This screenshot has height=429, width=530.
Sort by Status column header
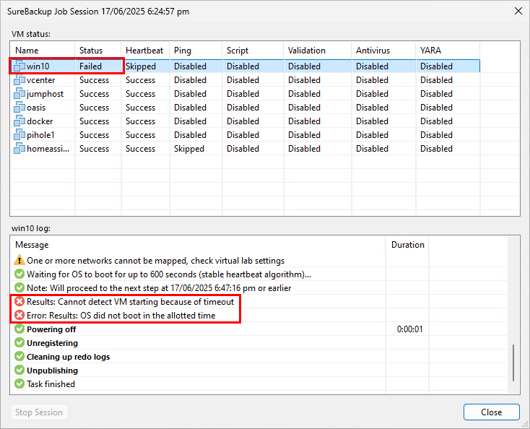(97, 51)
